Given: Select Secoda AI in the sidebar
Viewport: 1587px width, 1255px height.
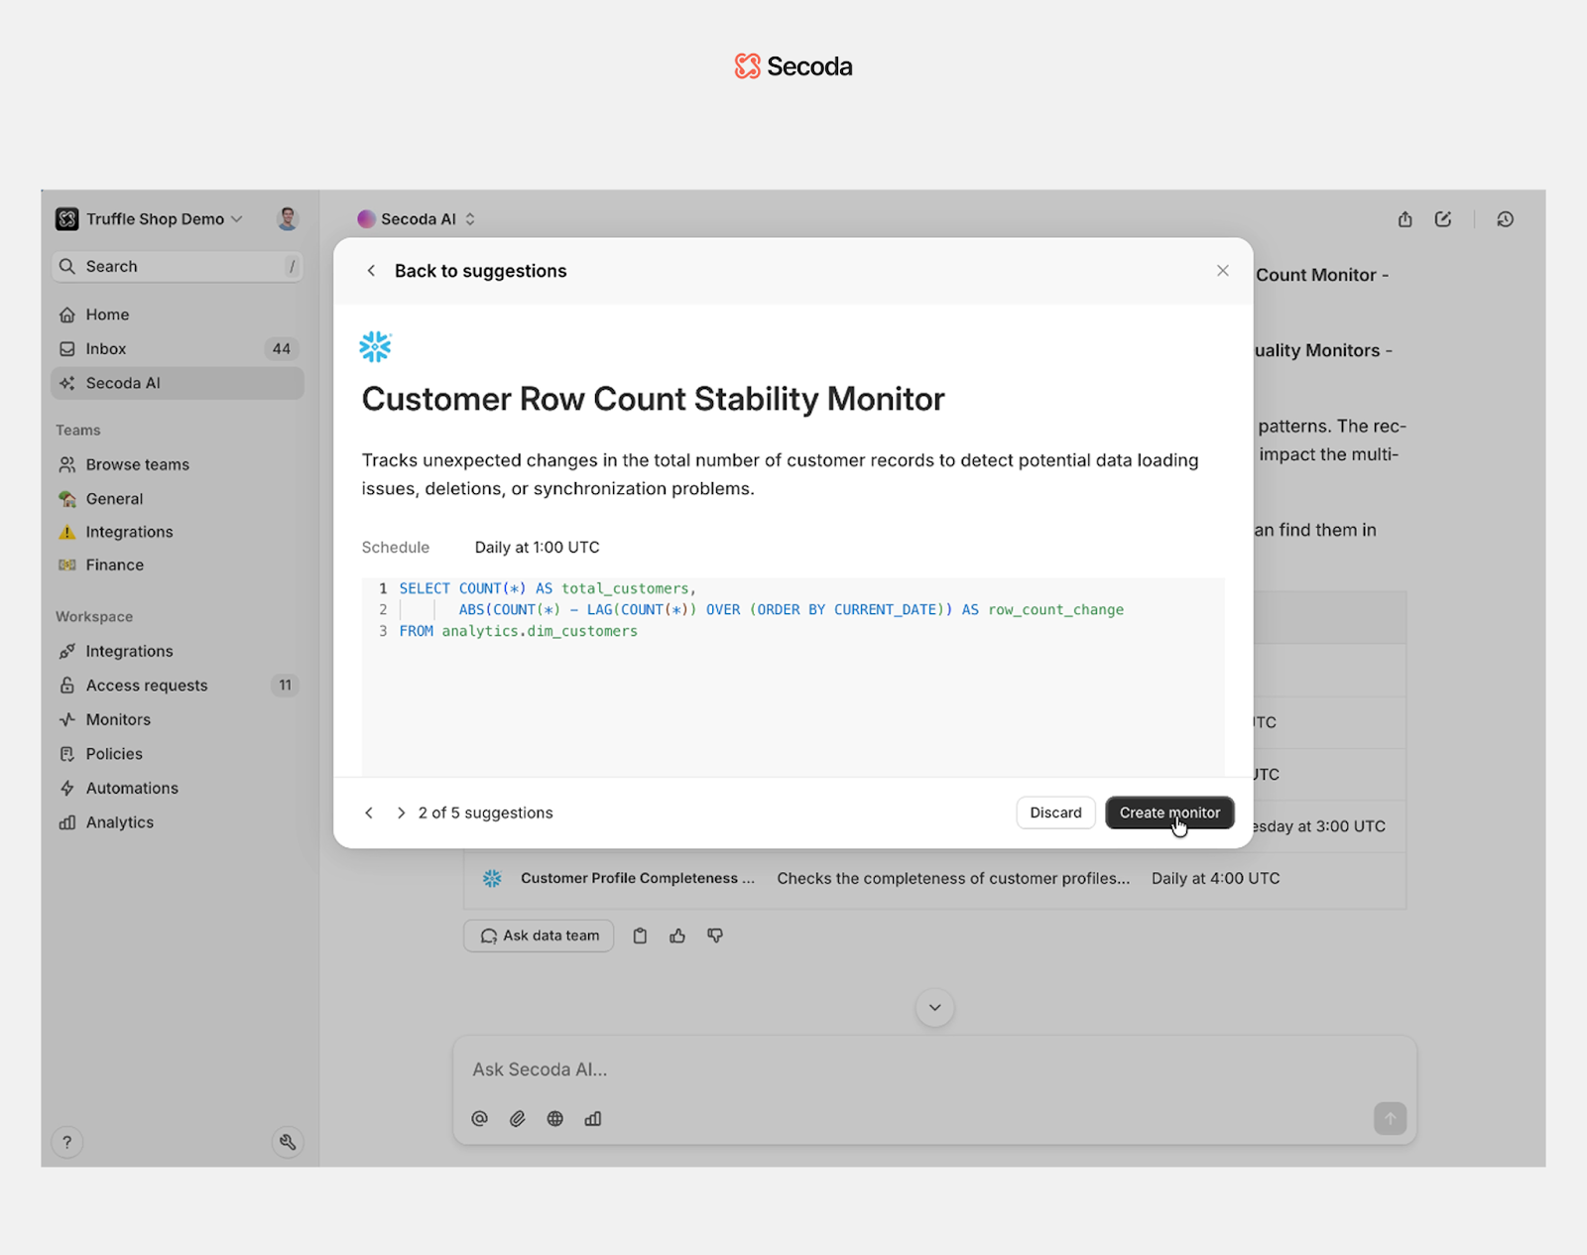Looking at the screenshot, I should [178, 383].
